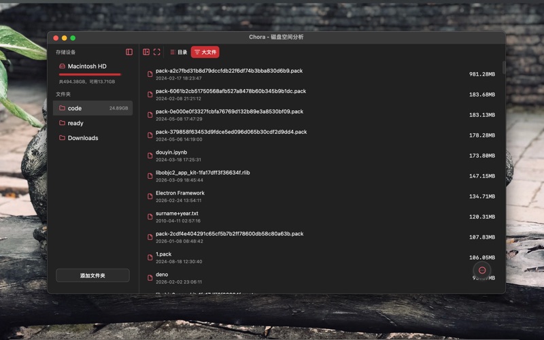
Task: Click file icon of douyin.ipynb
Action: 150,156
